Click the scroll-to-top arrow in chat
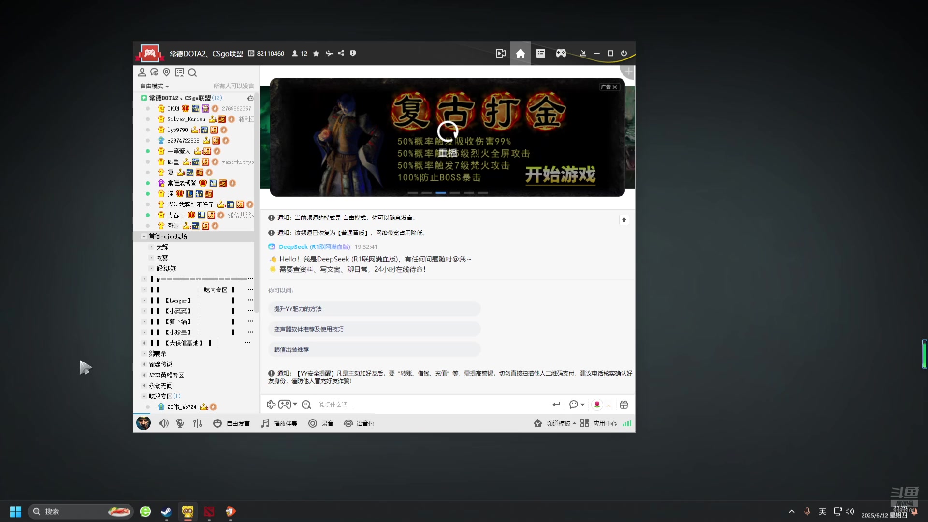 pyautogui.click(x=624, y=220)
